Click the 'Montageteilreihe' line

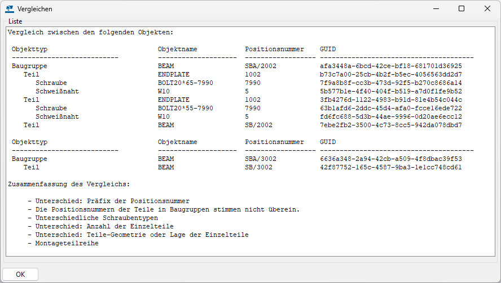[67, 243]
